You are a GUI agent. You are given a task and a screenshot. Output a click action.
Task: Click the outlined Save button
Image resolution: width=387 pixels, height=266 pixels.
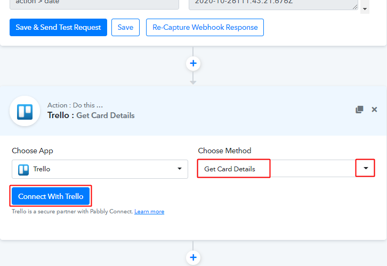coord(125,27)
